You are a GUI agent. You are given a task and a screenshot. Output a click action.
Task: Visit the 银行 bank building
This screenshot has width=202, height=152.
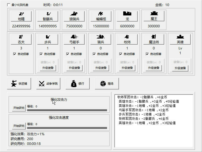(77, 84)
